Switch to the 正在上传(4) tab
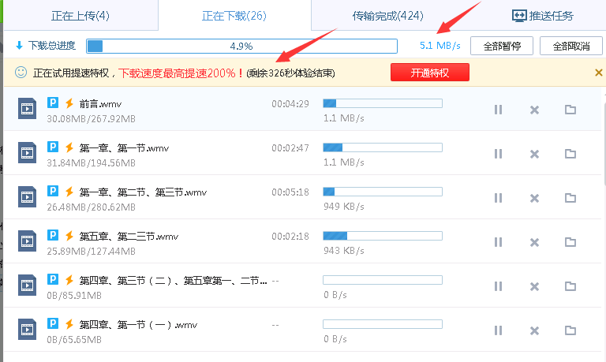Image resolution: width=606 pixels, height=362 pixels. pyautogui.click(x=80, y=16)
